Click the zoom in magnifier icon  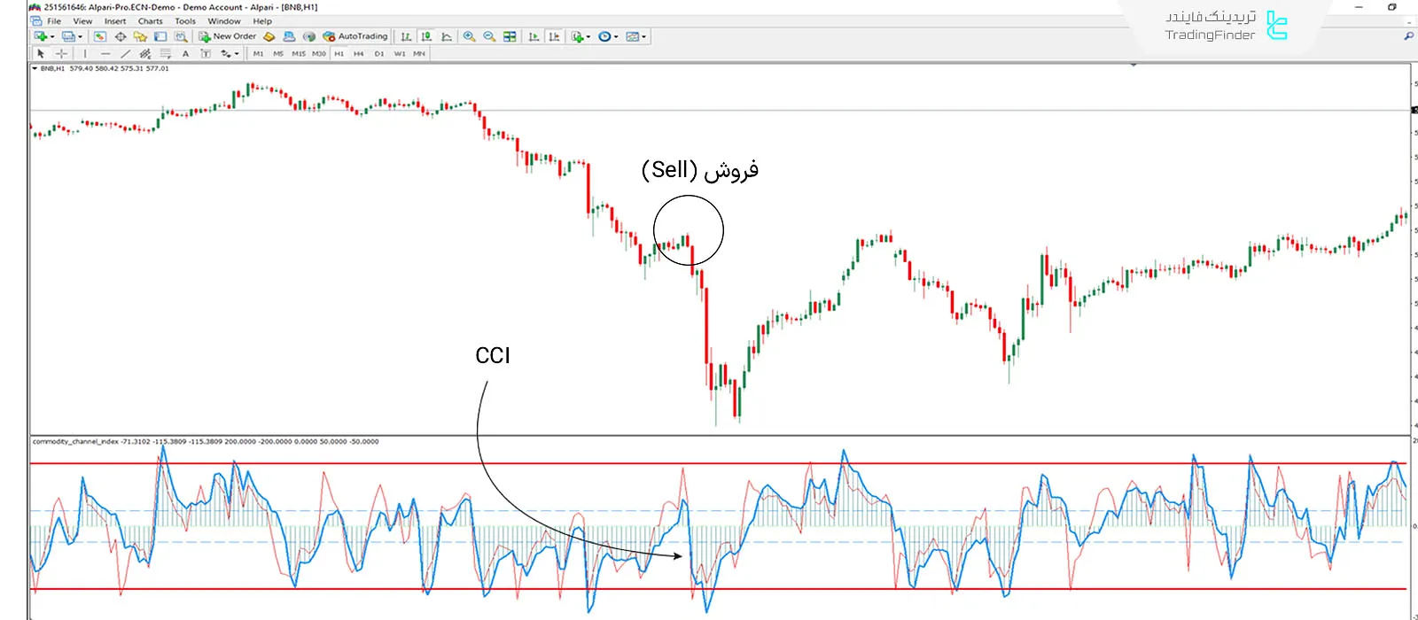point(469,36)
